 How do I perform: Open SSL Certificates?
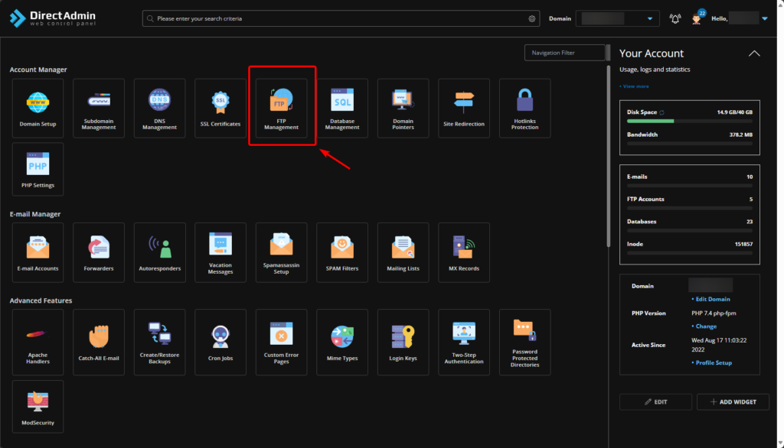pos(220,108)
